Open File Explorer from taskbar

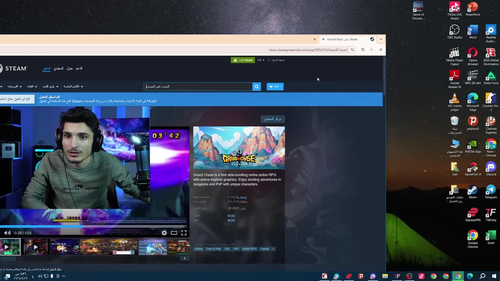pos(385,276)
